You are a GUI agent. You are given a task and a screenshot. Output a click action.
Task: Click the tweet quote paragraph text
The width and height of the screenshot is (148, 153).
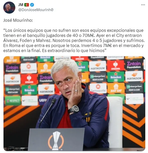click(74, 40)
